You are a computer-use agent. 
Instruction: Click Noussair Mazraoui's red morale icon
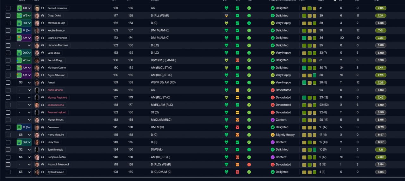pos(249,164)
